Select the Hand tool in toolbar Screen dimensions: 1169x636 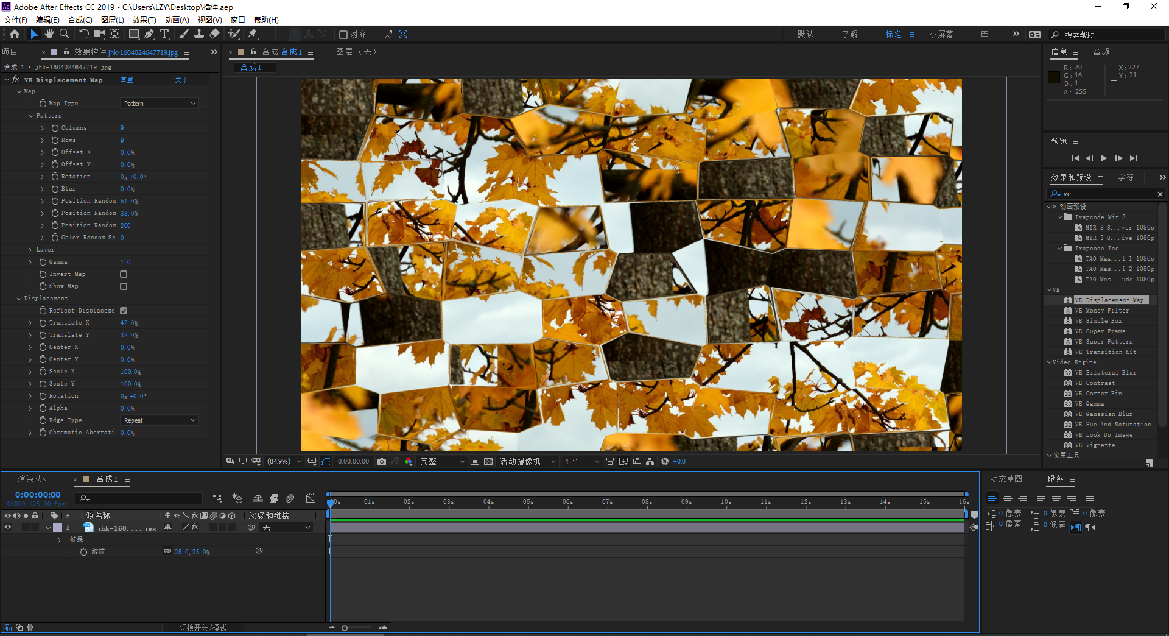(49, 34)
